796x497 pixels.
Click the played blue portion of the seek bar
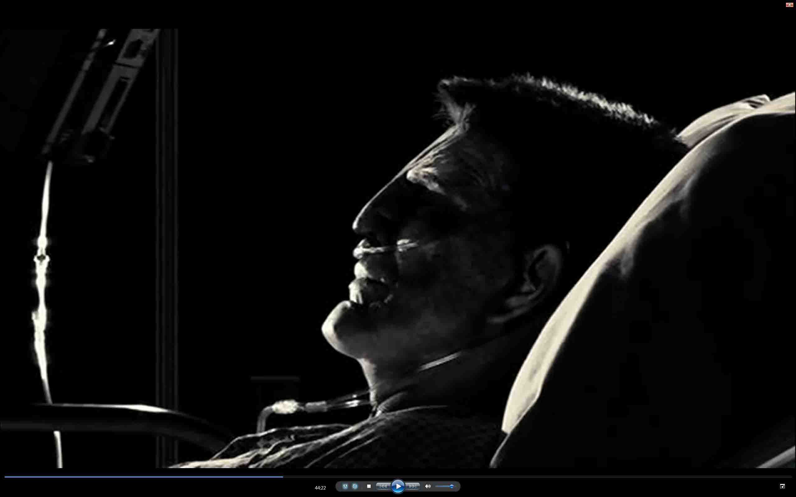tap(141, 476)
